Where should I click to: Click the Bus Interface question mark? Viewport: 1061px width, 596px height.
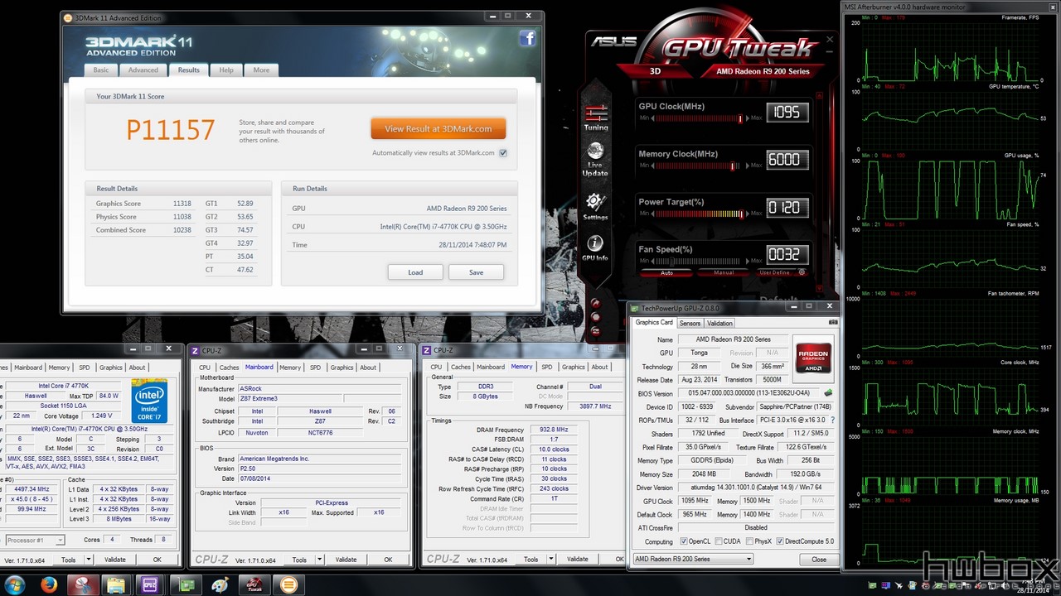(832, 421)
